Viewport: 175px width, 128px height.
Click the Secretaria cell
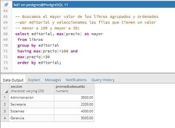pos(32,104)
